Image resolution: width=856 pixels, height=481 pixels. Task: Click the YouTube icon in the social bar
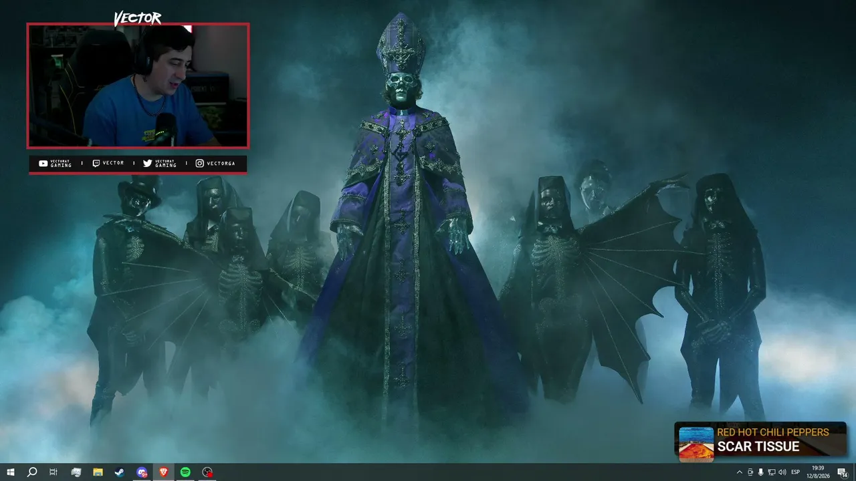pos(43,164)
